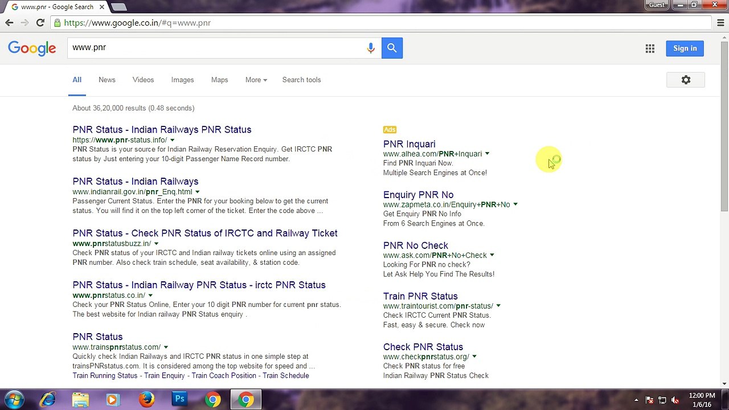729x410 pixels.
Task: Click the taskbar clock showing 12:00 PM
Action: tap(702, 400)
